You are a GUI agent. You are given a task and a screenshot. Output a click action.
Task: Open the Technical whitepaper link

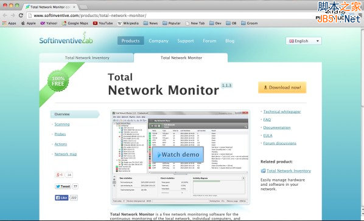coord(282,112)
